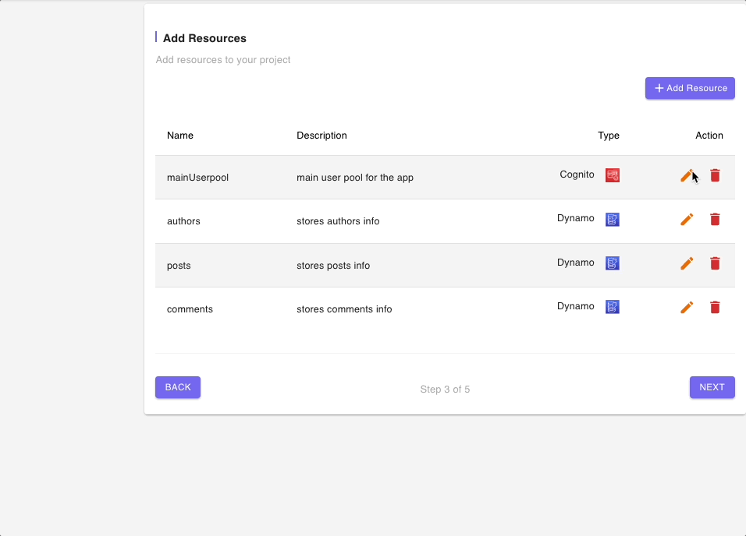The image size is (746, 536).
Task: Select the comments name cell
Action: (190, 309)
